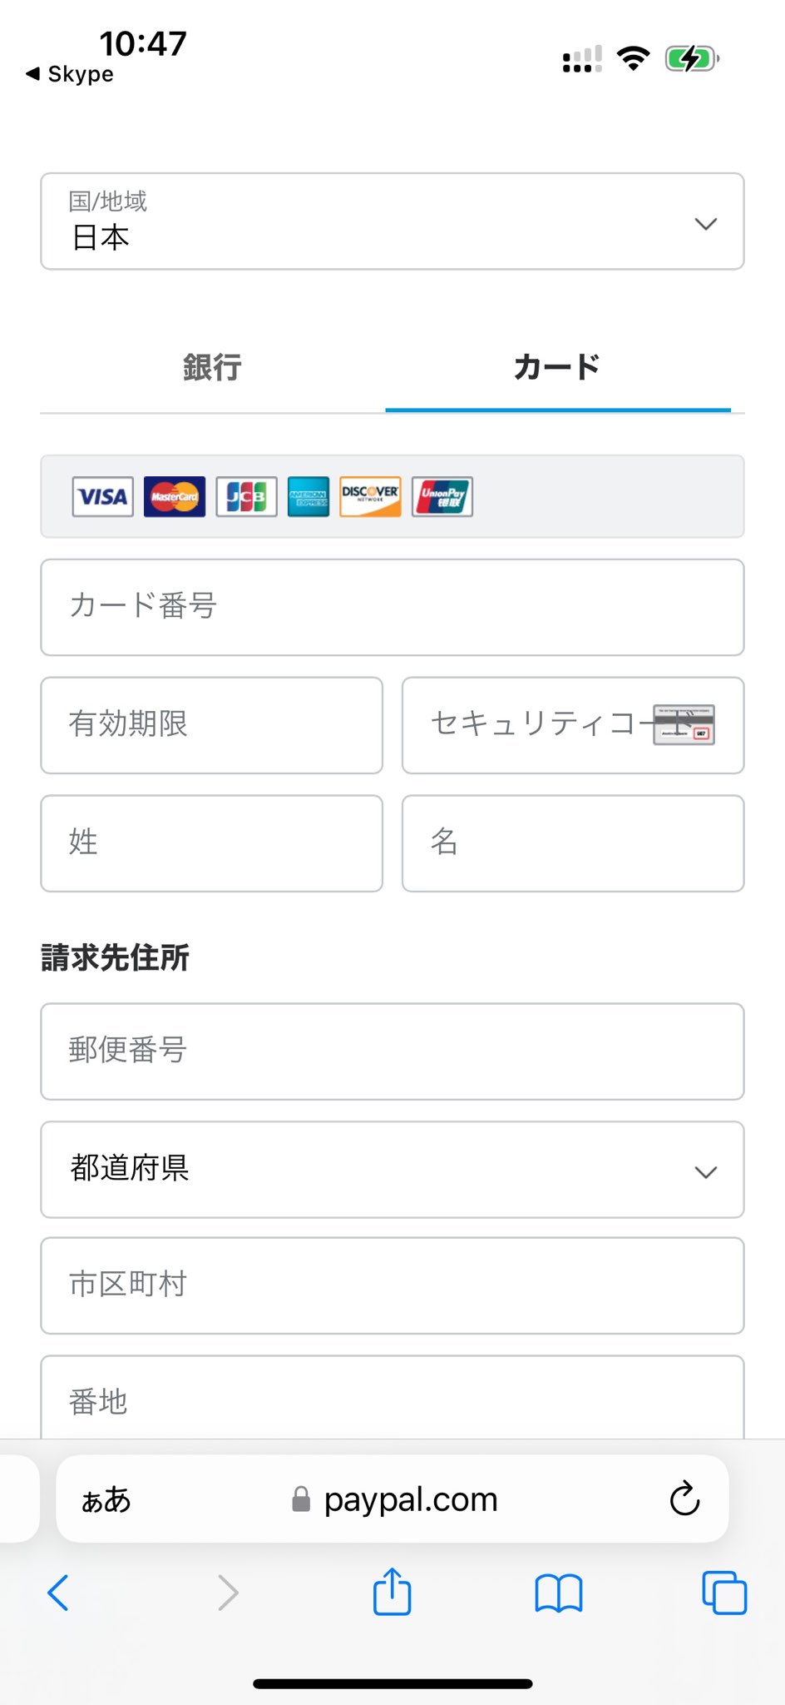Image resolution: width=785 pixels, height=1705 pixels.
Task: Focus the カード番号 input field
Action: click(x=392, y=607)
